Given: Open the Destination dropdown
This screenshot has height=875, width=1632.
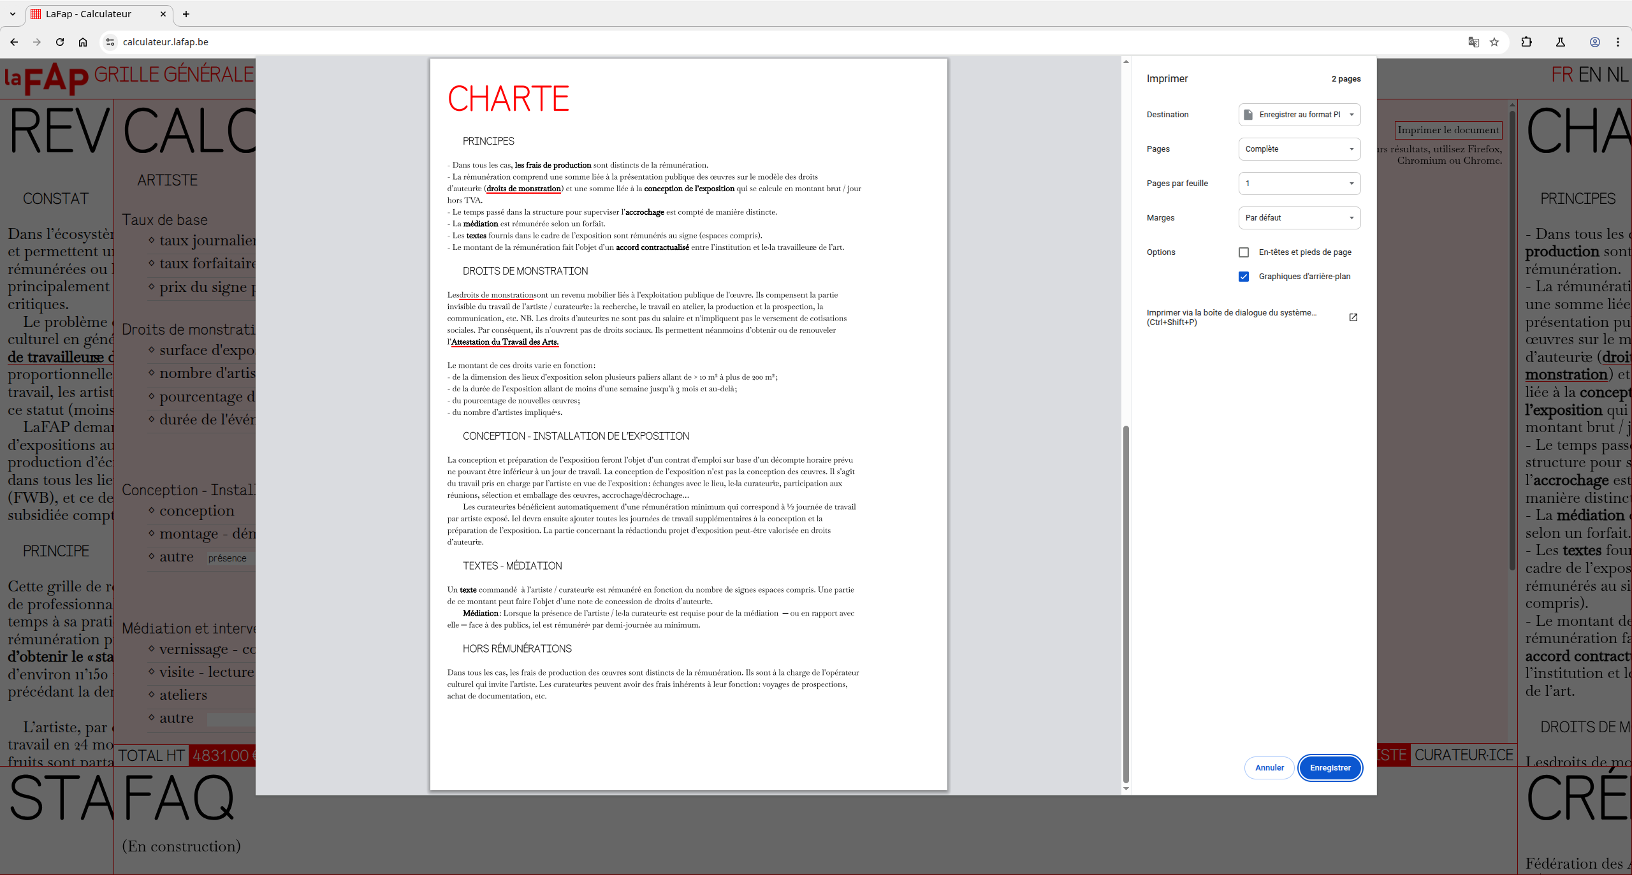Looking at the screenshot, I should pos(1299,115).
